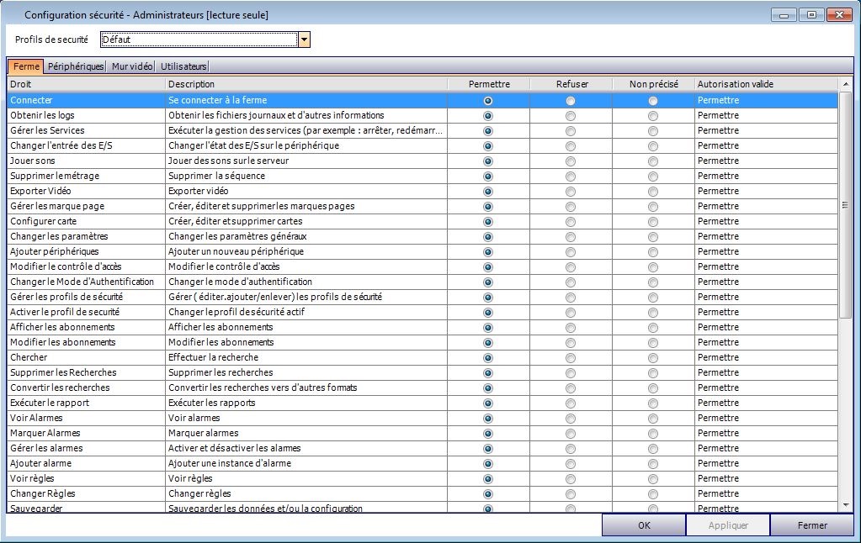Confirm with the OK button

(644, 525)
